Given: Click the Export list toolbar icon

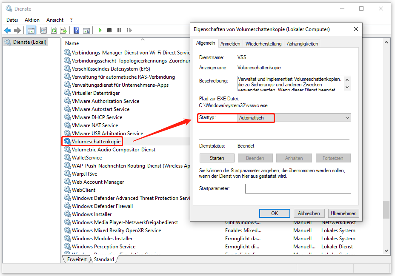Looking at the screenshot, I should 63,30.
